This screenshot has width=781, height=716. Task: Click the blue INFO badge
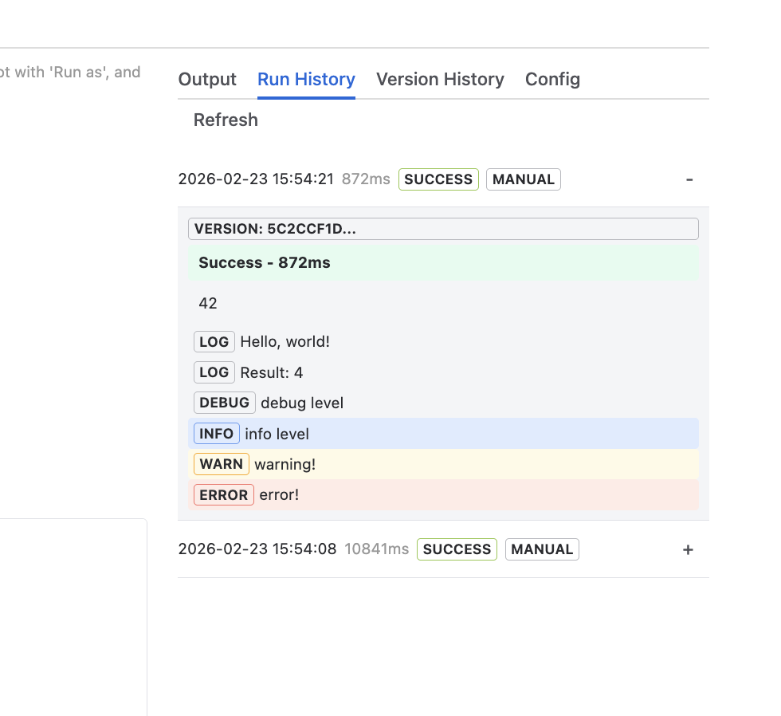pyautogui.click(x=216, y=434)
